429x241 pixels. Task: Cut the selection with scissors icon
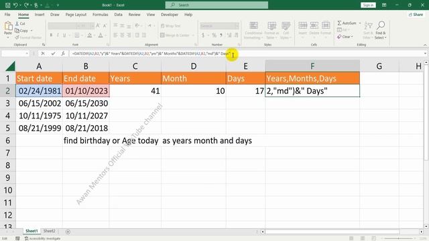tap(20, 24)
